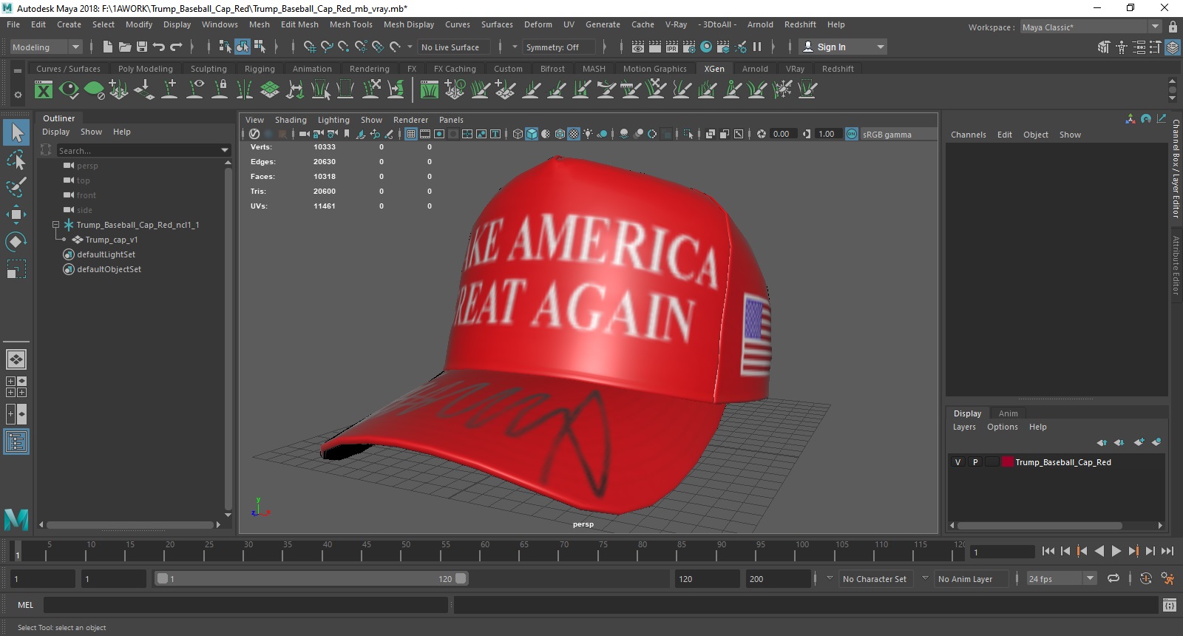This screenshot has height=636, width=1183.
Task: Switch to the Rigging shelf tab
Action: point(260,69)
